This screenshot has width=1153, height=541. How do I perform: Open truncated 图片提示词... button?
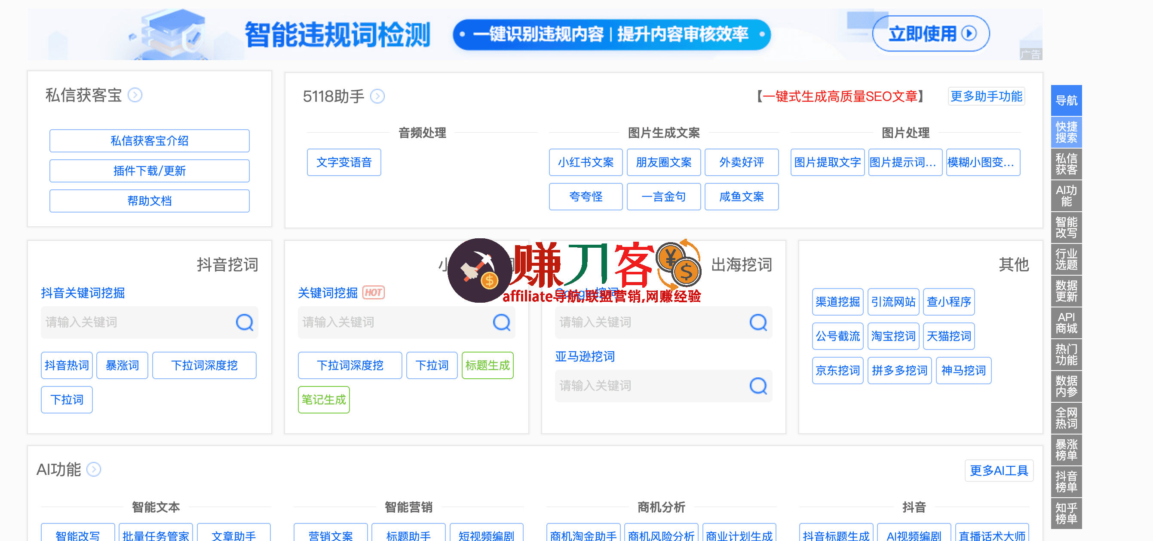(905, 162)
